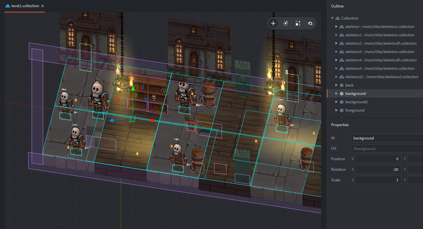This screenshot has width=423, height=229.
Task: Click the Position Y input field
Action: click(415, 159)
